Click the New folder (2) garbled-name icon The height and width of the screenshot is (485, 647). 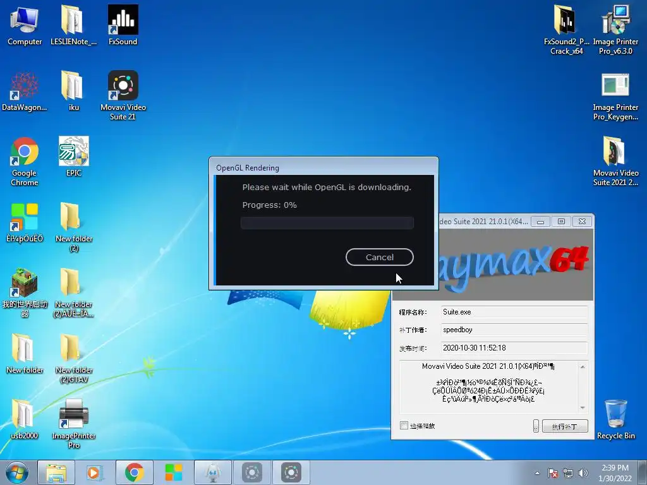pos(73,293)
